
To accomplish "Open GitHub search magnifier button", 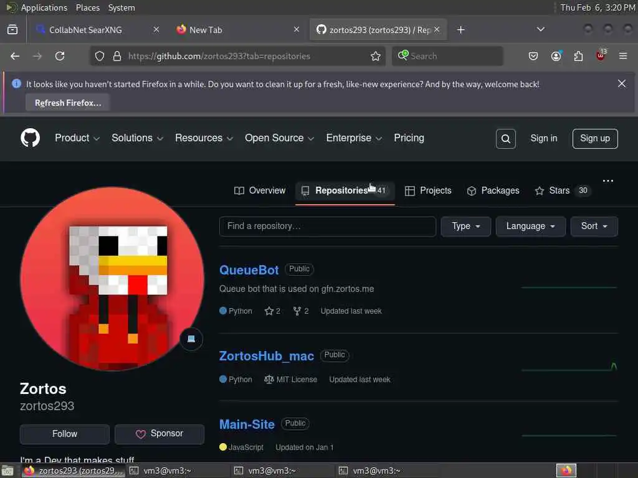I will 506,139.
